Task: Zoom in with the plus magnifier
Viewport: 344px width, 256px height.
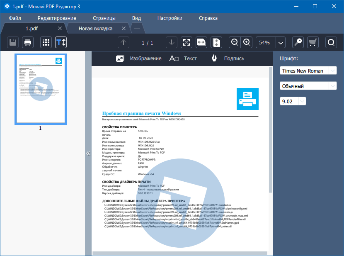Action: (x=247, y=42)
